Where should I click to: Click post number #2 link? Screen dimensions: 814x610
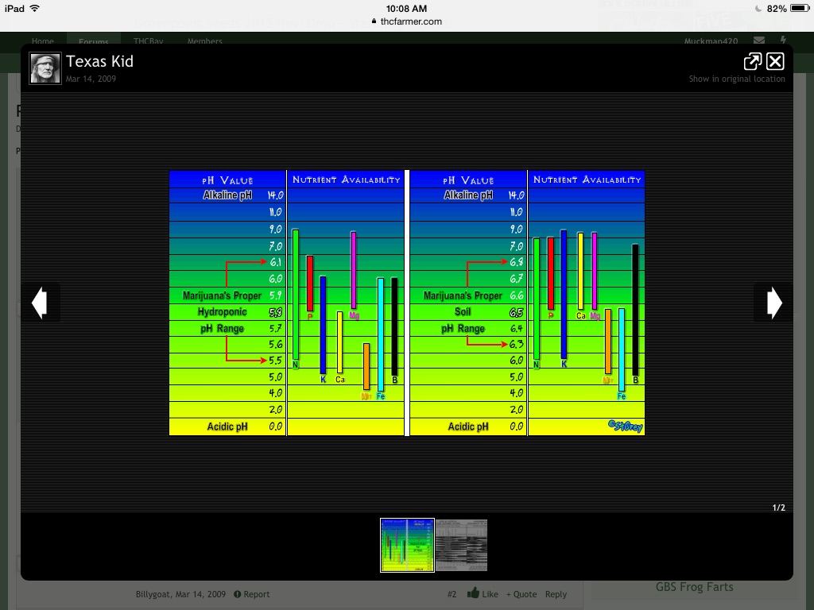[x=452, y=594]
